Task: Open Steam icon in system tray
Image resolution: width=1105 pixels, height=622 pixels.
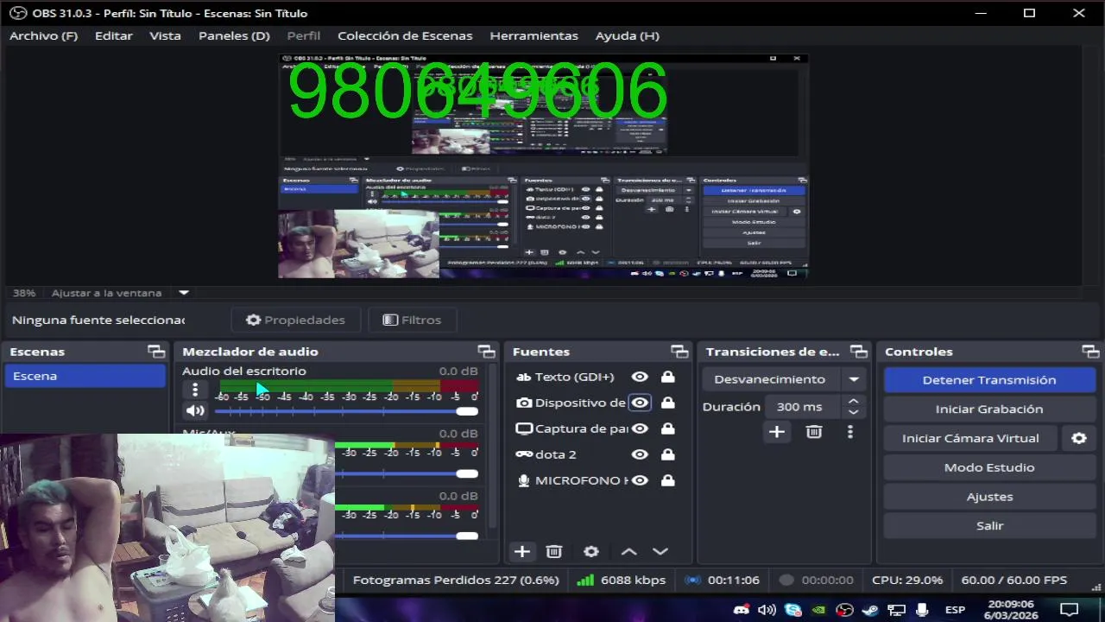Action: coord(870,610)
